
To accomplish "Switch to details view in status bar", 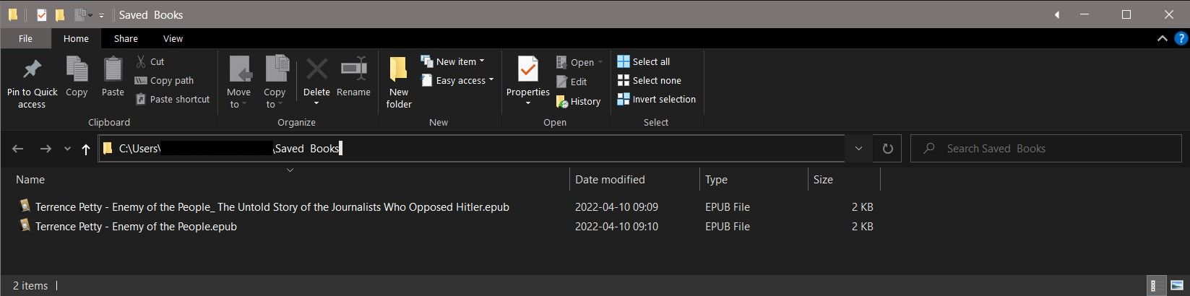I will tap(1155, 286).
